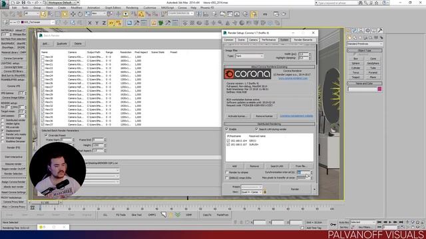This screenshot has height=239, width=426.
Task: Restrict to X axis constraint
Action: pos(90,23)
